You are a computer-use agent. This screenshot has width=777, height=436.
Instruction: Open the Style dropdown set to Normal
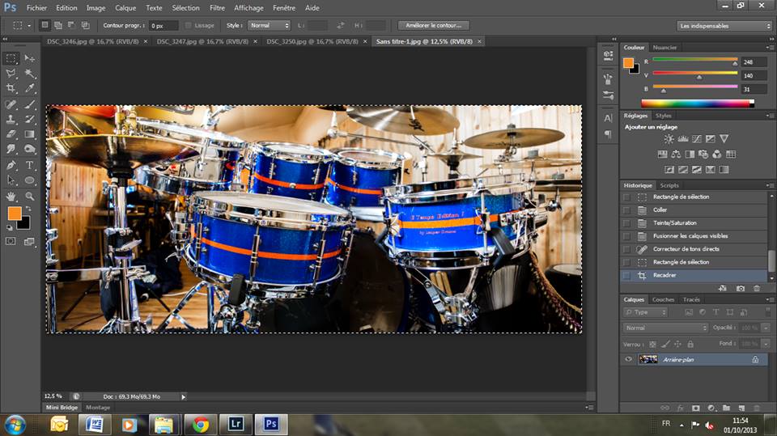(270, 26)
